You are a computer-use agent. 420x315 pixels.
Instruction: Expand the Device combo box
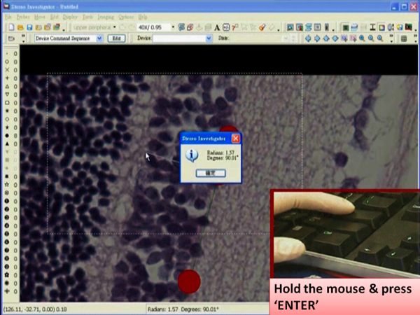tap(209, 38)
